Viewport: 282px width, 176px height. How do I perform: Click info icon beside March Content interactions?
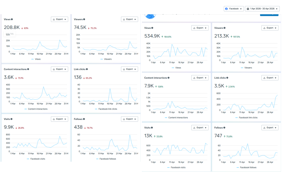tap(28, 69)
